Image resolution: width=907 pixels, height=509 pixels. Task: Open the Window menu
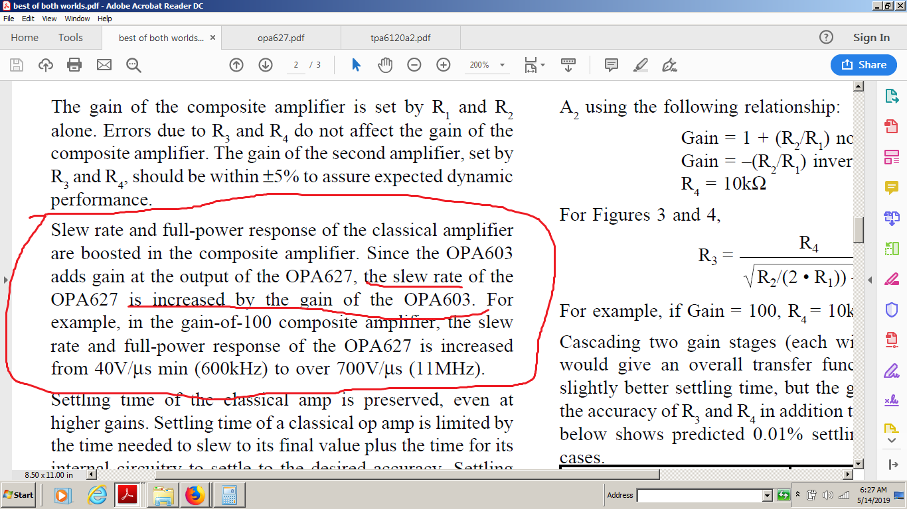coord(77,19)
